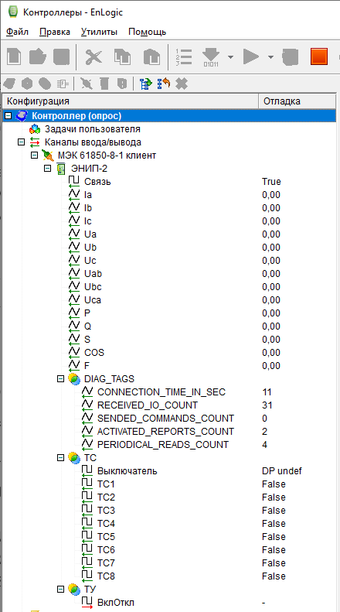Click the ЭНИП-2 device icon

pyautogui.click(x=61, y=169)
